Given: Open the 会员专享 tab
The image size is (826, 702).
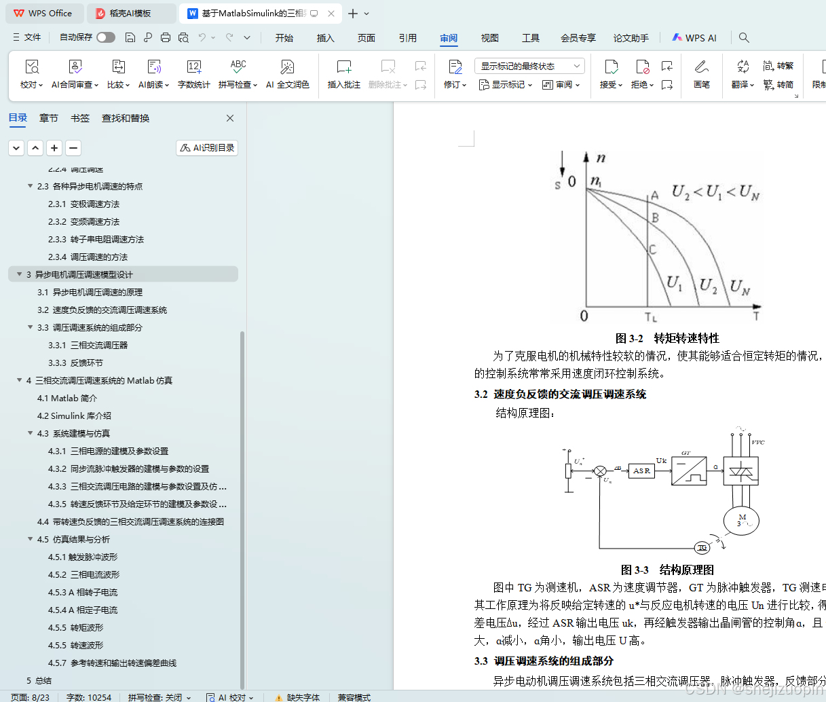Looking at the screenshot, I should point(578,38).
